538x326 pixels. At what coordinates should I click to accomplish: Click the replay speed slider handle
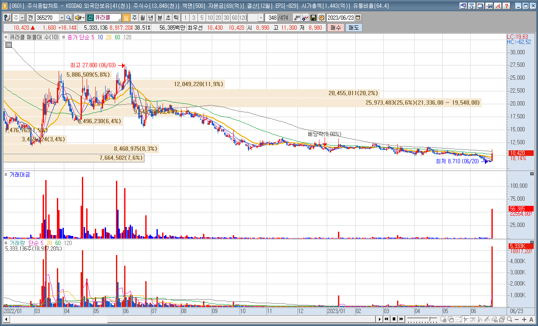tap(430, 319)
